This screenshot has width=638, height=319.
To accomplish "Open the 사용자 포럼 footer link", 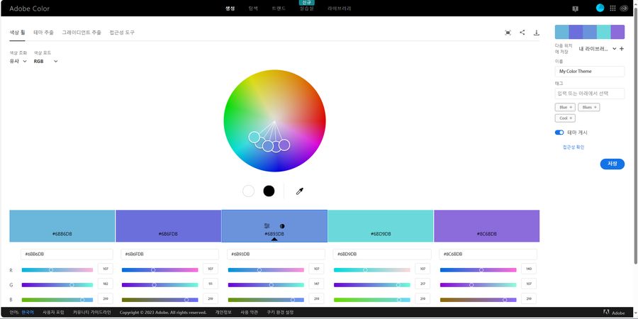I will (x=53, y=313).
